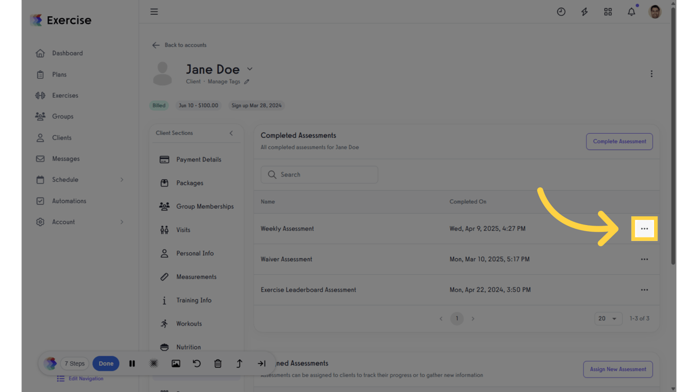
Task: Click the Nutrition bowl icon
Action: pyautogui.click(x=164, y=347)
